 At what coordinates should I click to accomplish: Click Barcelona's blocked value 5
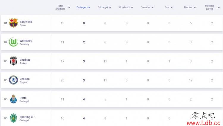pos(191,23)
